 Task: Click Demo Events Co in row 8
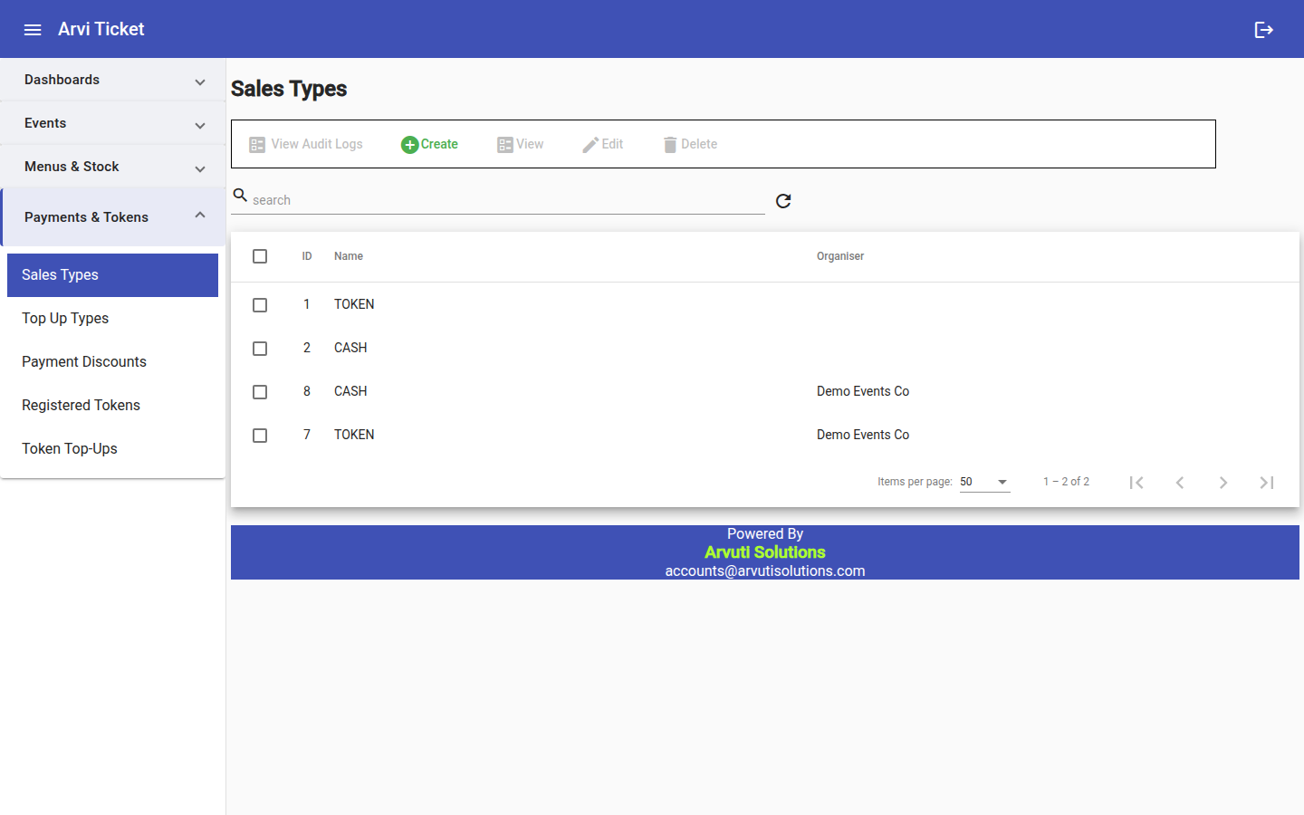863,391
